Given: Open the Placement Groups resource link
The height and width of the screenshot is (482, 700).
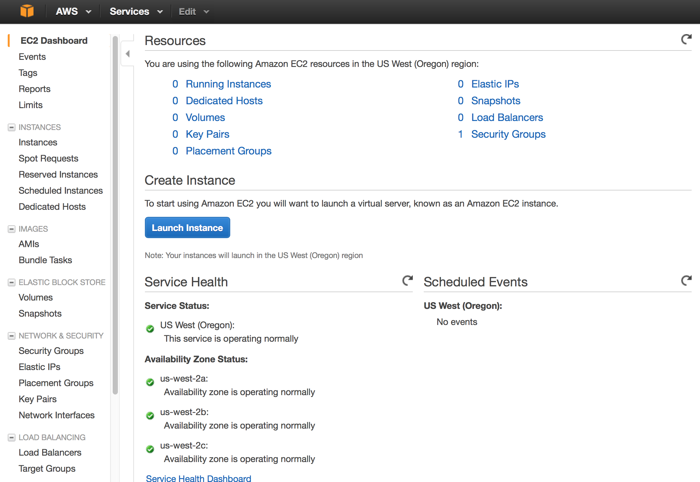Looking at the screenshot, I should tap(229, 151).
